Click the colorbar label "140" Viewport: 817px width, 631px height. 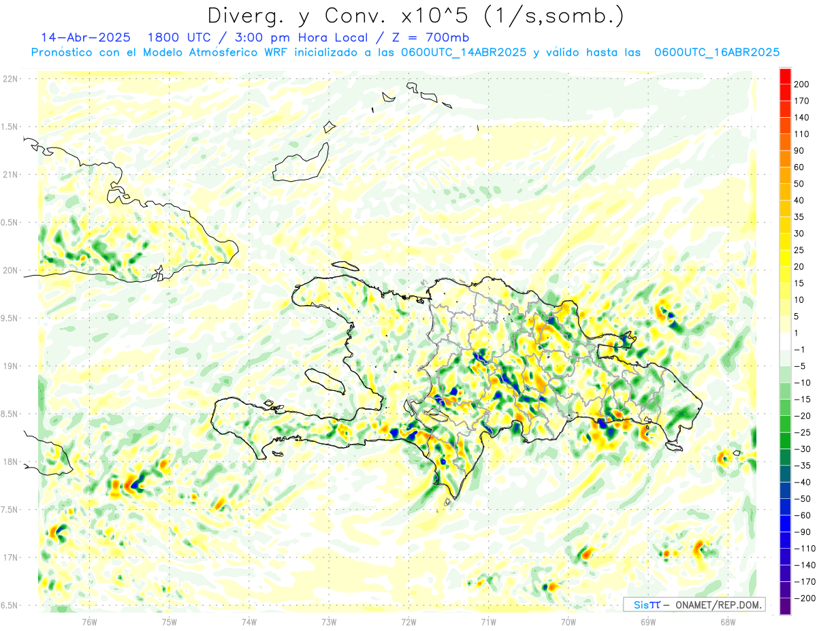[803, 117]
